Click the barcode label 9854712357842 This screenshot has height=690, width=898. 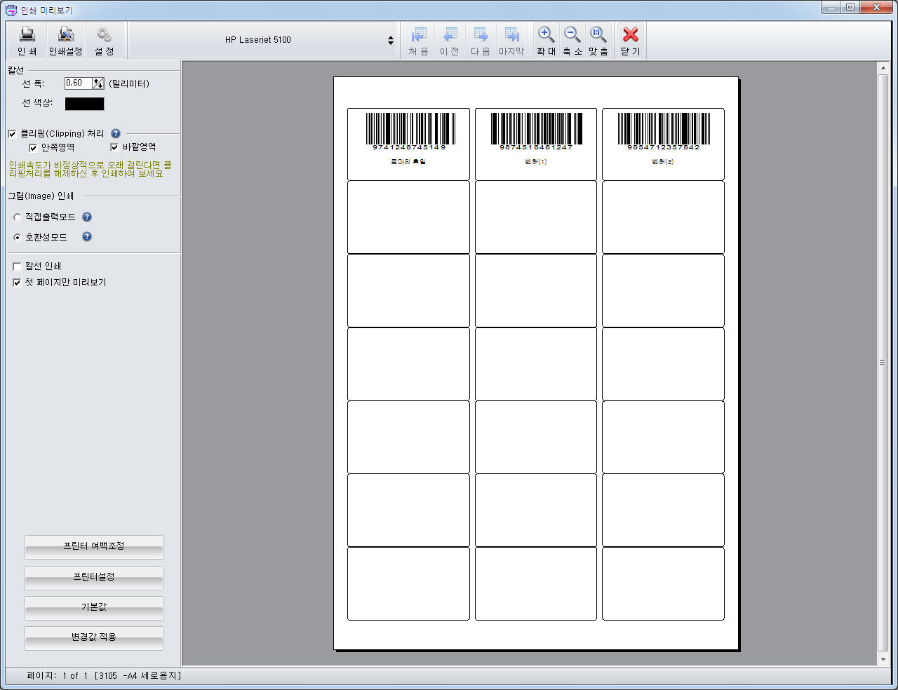coord(663,144)
